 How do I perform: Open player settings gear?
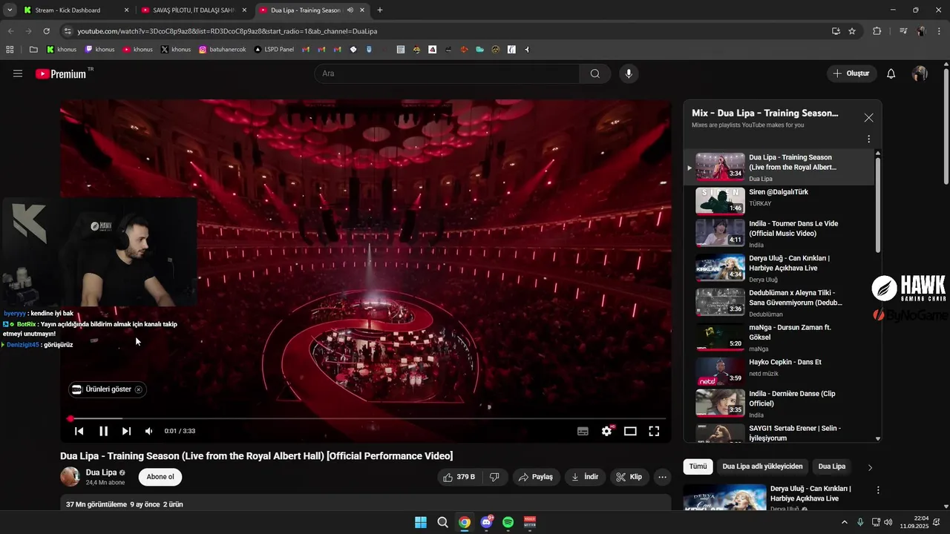pos(607,431)
